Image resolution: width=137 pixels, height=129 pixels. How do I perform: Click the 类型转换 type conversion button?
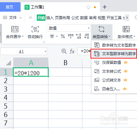tap(101, 32)
